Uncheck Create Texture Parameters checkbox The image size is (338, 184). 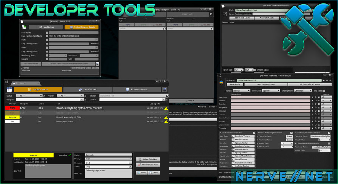tap(254, 133)
